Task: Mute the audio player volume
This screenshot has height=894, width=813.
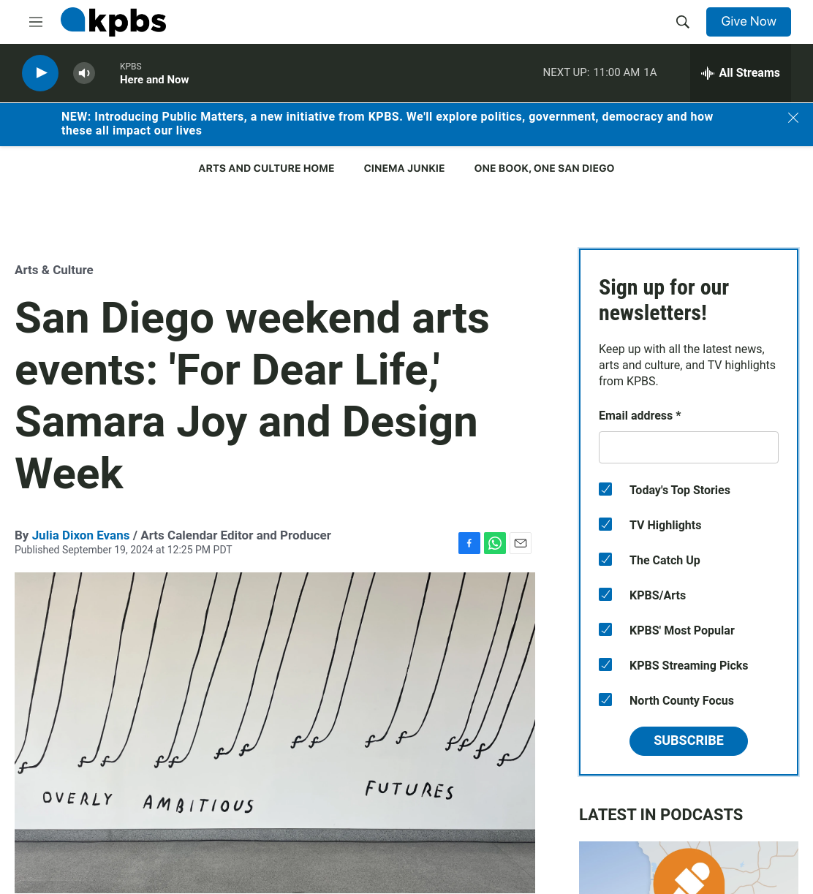Action: click(x=84, y=73)
